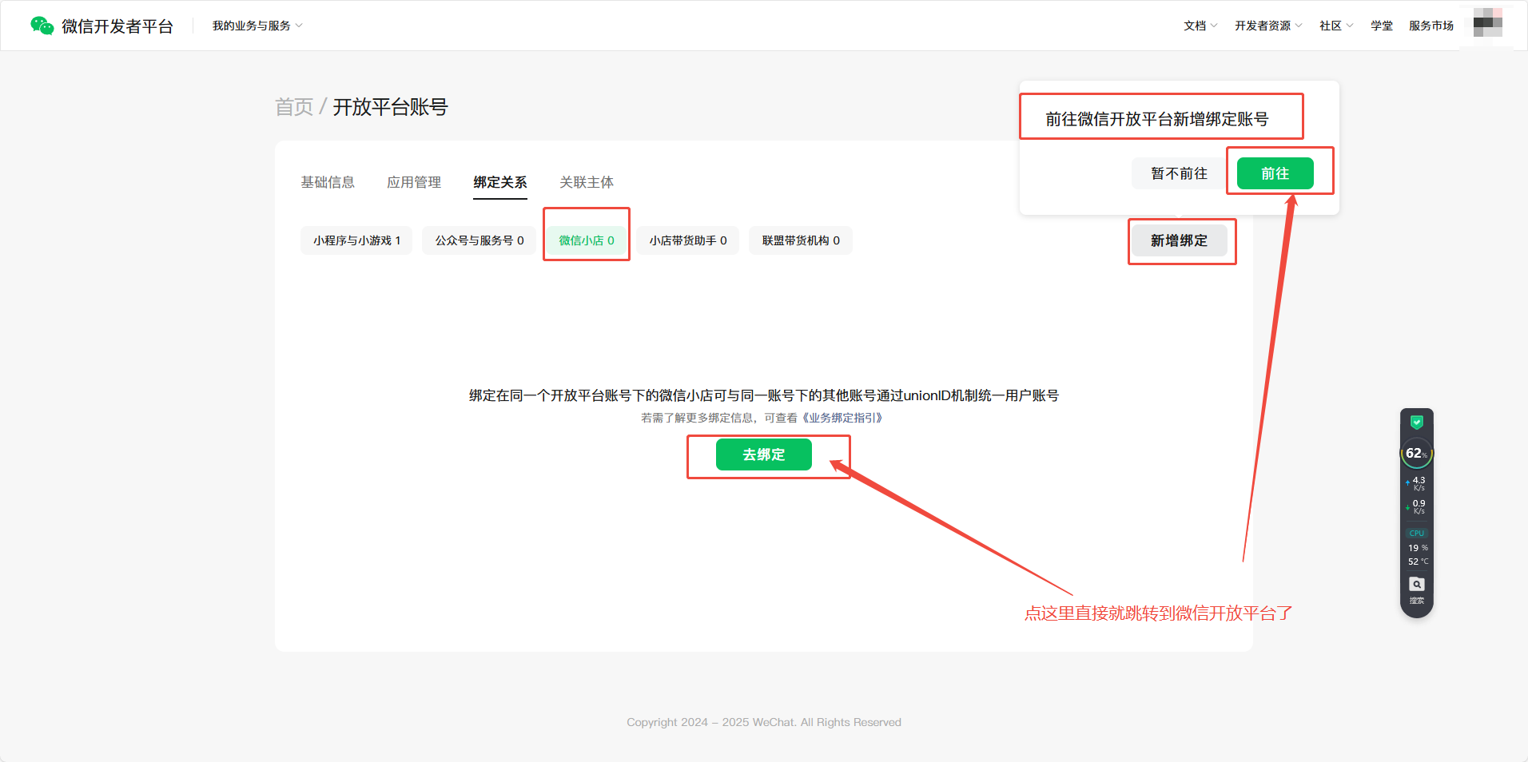Select the 绑定关系 tab
This screenshot has width=1528, height=762.
click(500, 182)
